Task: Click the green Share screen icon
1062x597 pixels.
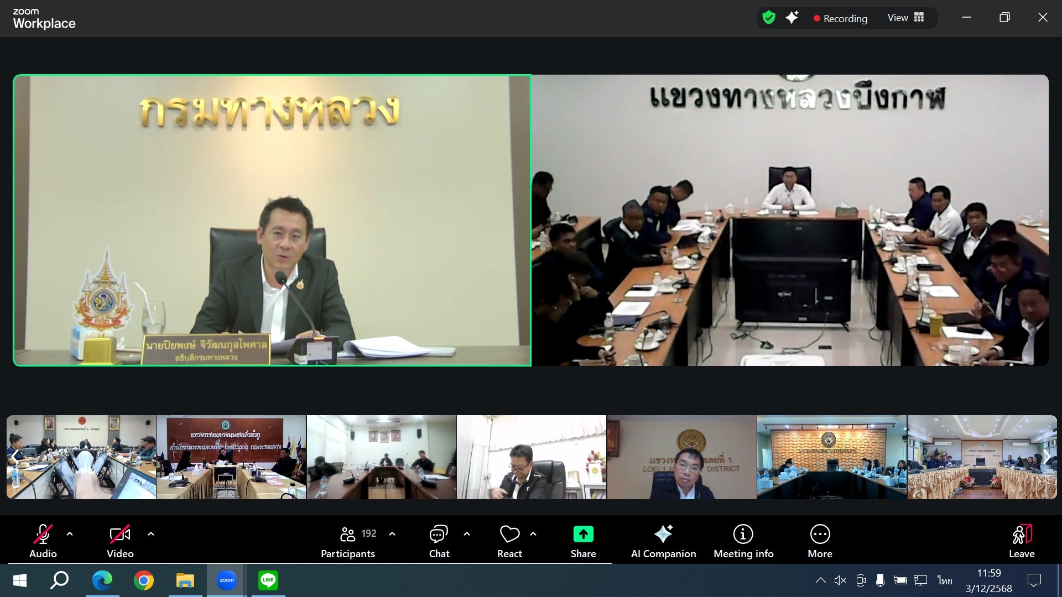Action: point(583,534)
